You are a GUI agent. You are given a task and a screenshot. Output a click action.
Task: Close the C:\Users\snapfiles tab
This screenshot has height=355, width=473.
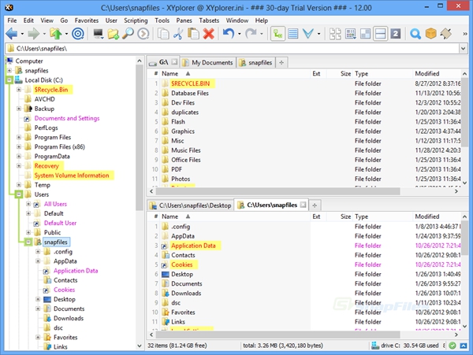(304, 205)
